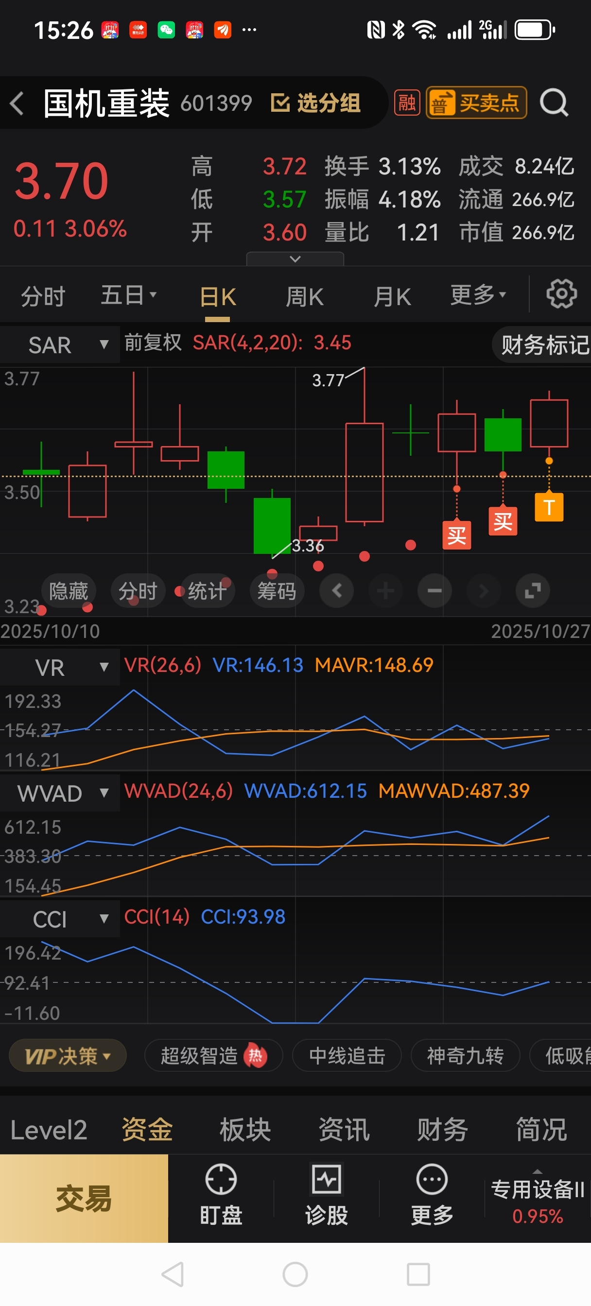This screenshot has width=591, height=1306.
Task: Tap the 3.36 low price label
Action: (308, 546)
